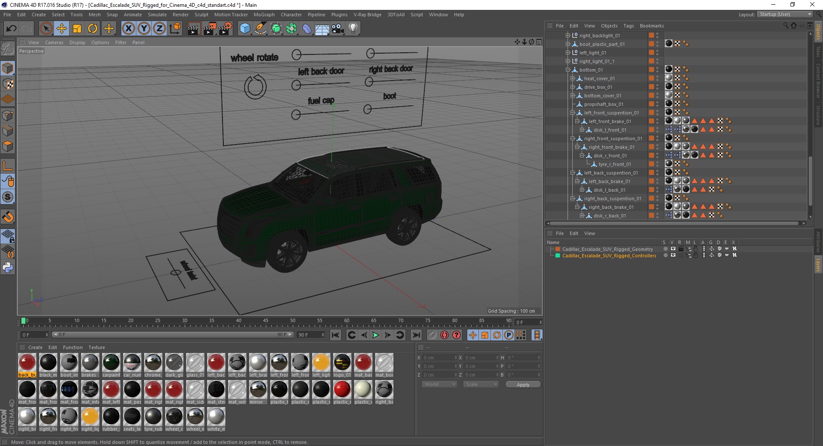Select Points mode
This screenshot has height=446, width=823.
click(8, 115)
